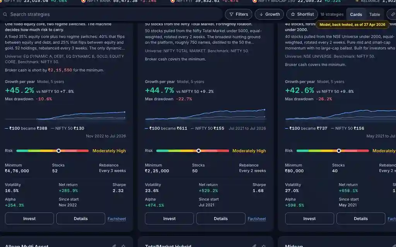Click the -10.6% max drawdown value
Image resolution: width=396 pixels, height=247 pixels.
[x=44, y=99]
